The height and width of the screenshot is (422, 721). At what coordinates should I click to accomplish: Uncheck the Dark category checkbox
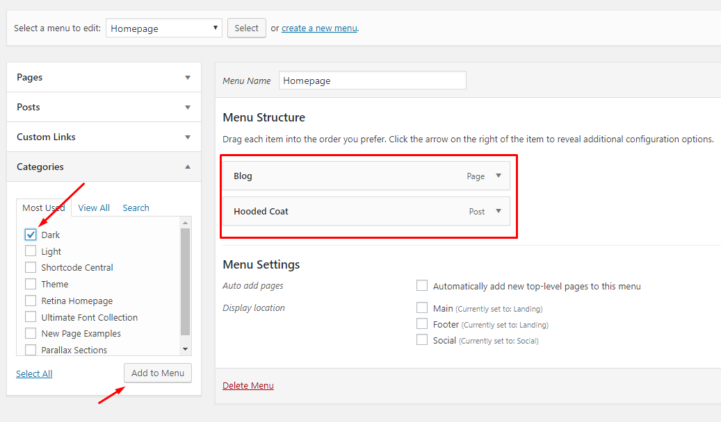31,235
